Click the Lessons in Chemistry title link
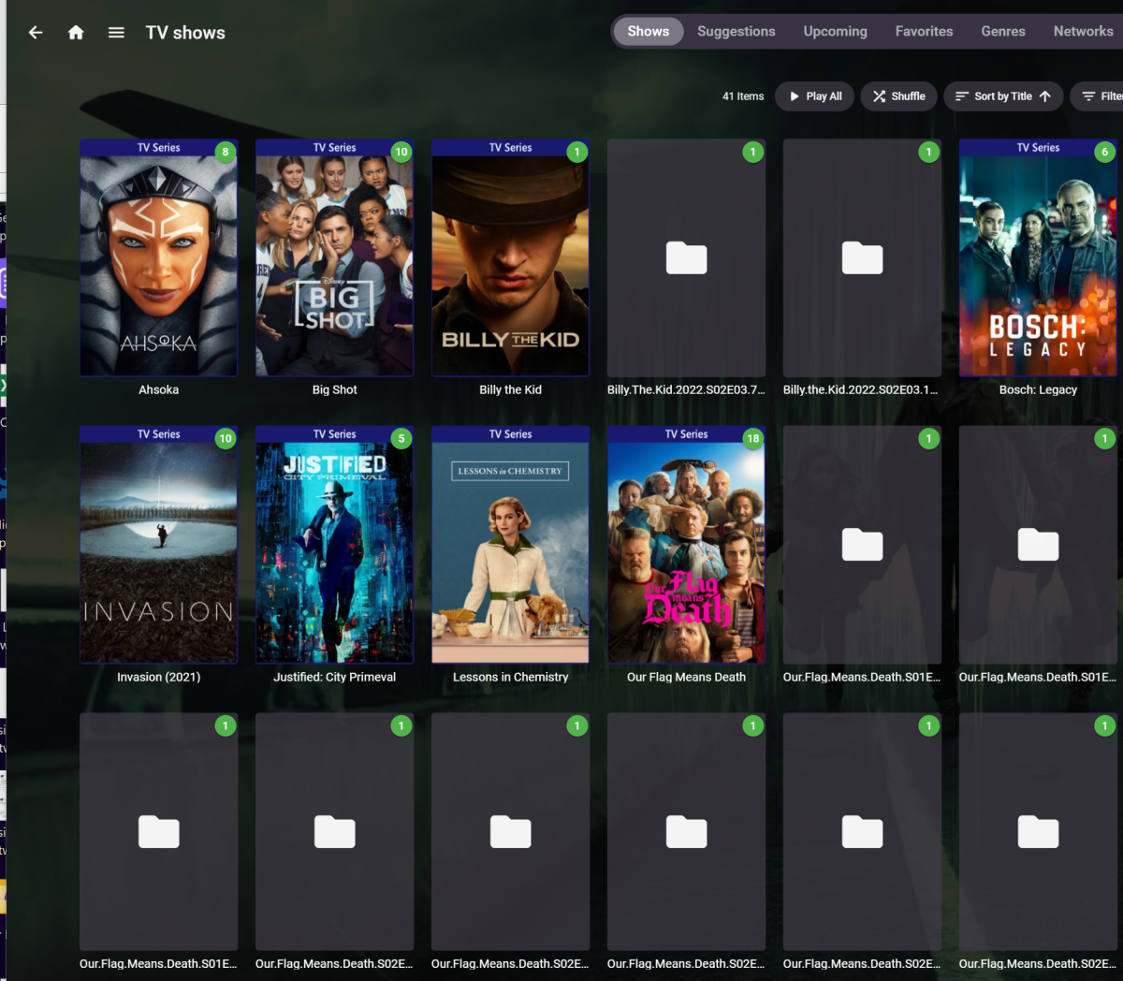The image size is (1123, 981). coord(510,676)
